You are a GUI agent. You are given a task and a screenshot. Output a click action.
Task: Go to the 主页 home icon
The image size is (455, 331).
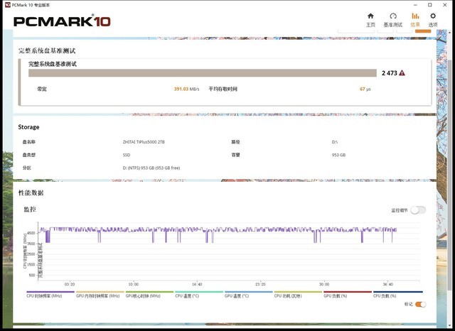pyautogui.click(x=370, y=16)
